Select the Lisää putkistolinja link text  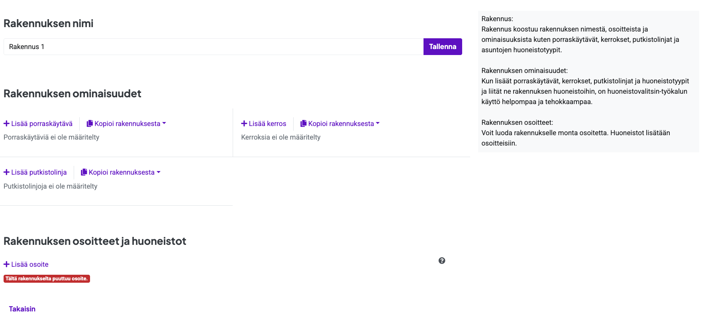pos(39,172)
